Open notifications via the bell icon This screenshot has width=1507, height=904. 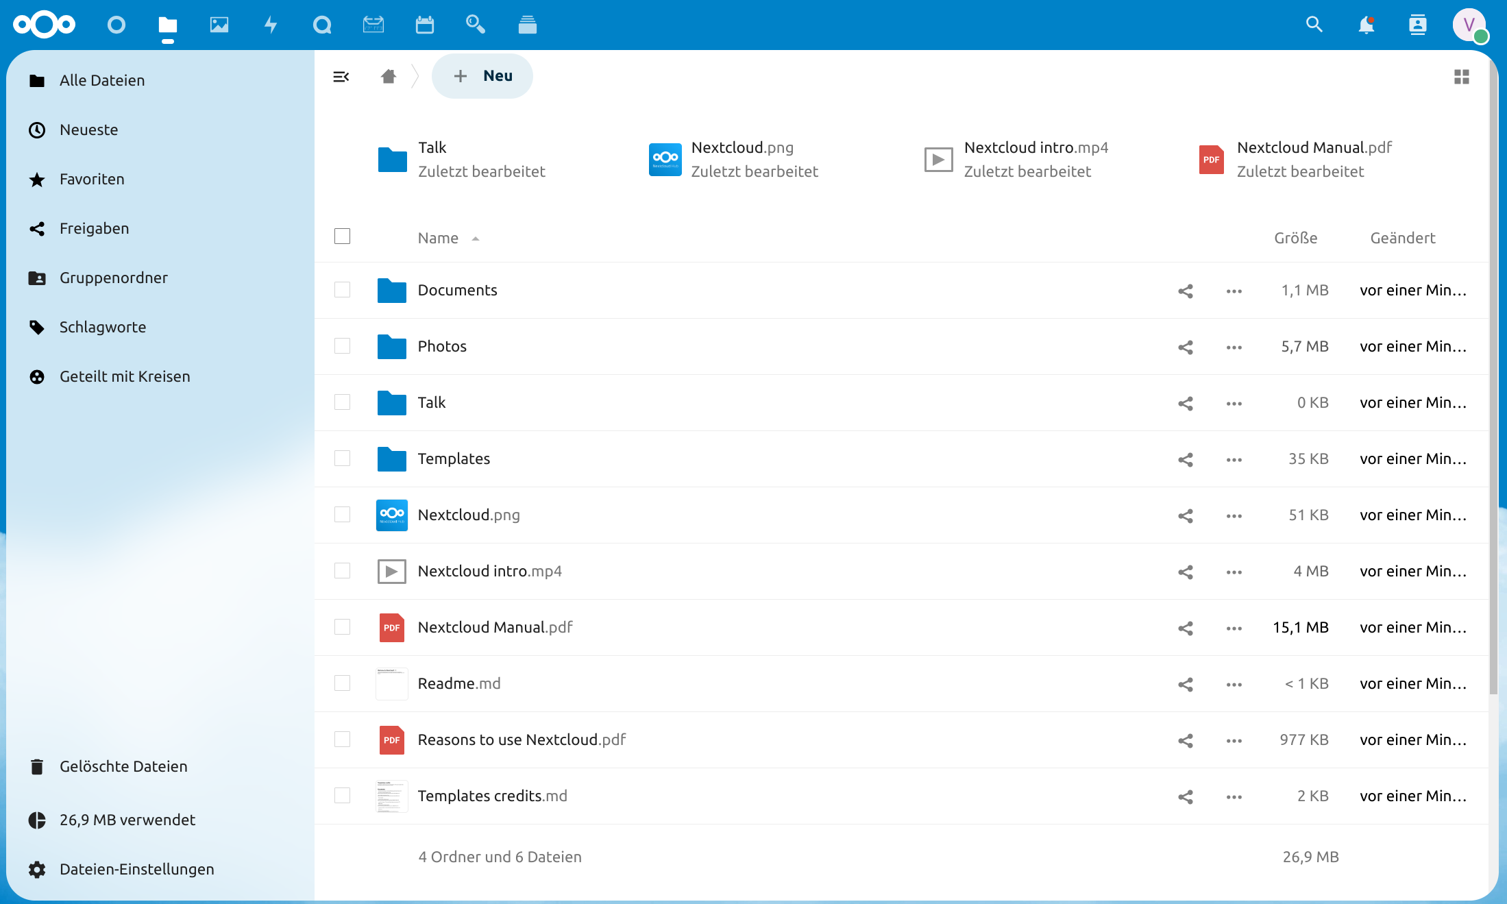(1366, 25)
